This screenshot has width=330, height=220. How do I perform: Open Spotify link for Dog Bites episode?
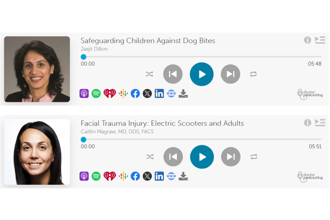coord(96,93)
